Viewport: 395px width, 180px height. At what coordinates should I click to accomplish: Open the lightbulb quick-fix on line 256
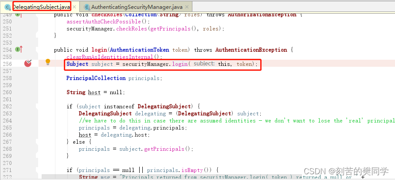point(48,62)
